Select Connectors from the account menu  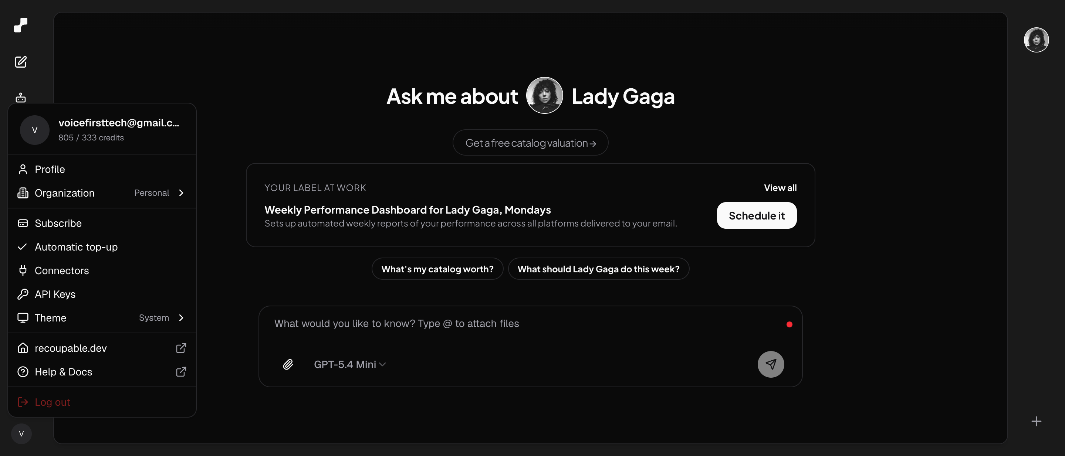point(102,270)
